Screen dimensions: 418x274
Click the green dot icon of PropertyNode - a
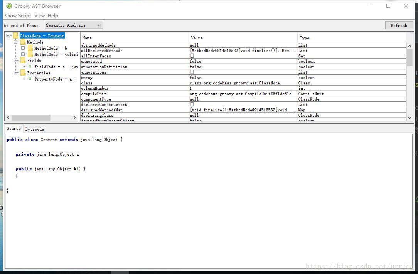[30, 79]
